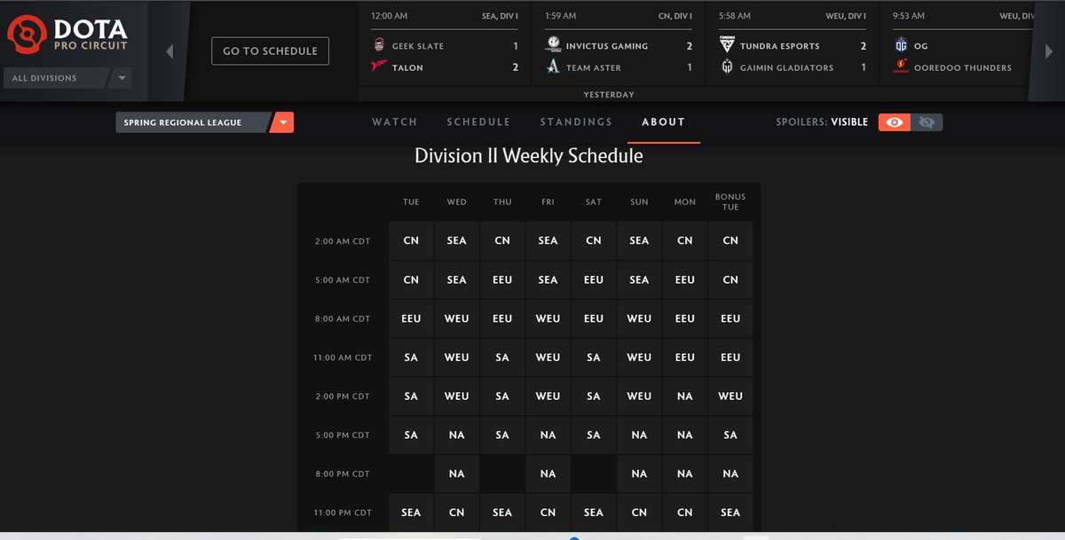Select the Ooredoo Thunders team name
1065x540 pixels.
tap(963, 67)
